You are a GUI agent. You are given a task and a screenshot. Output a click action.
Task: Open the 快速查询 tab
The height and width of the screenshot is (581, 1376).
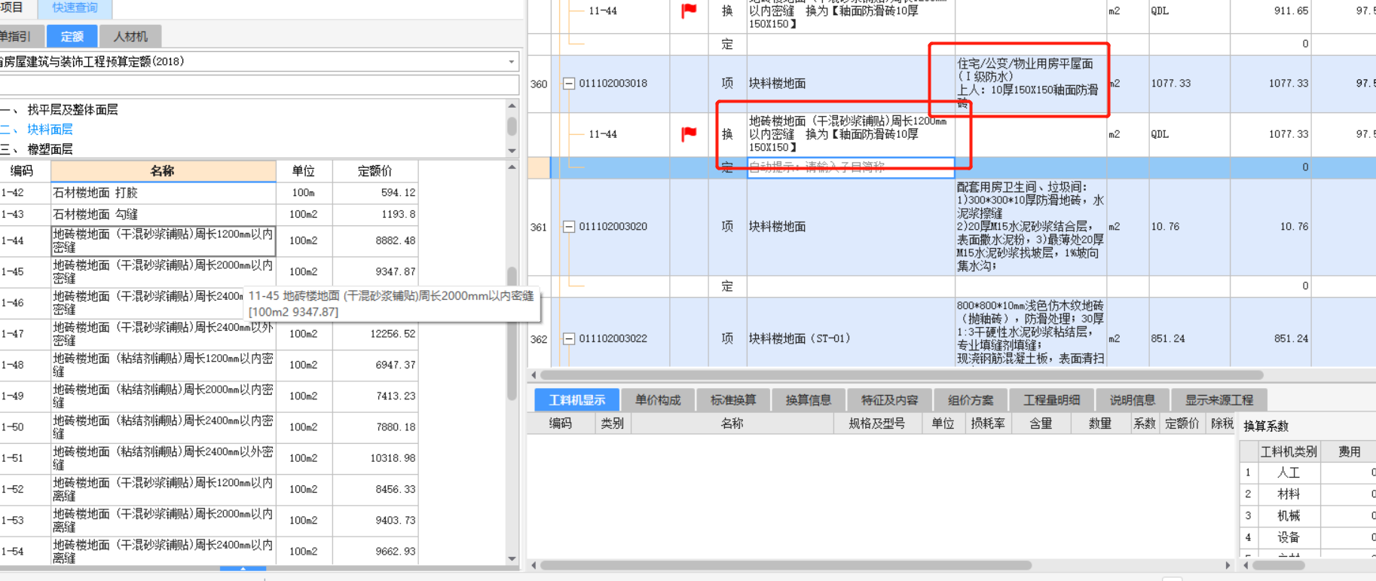[x=75, y=8]
